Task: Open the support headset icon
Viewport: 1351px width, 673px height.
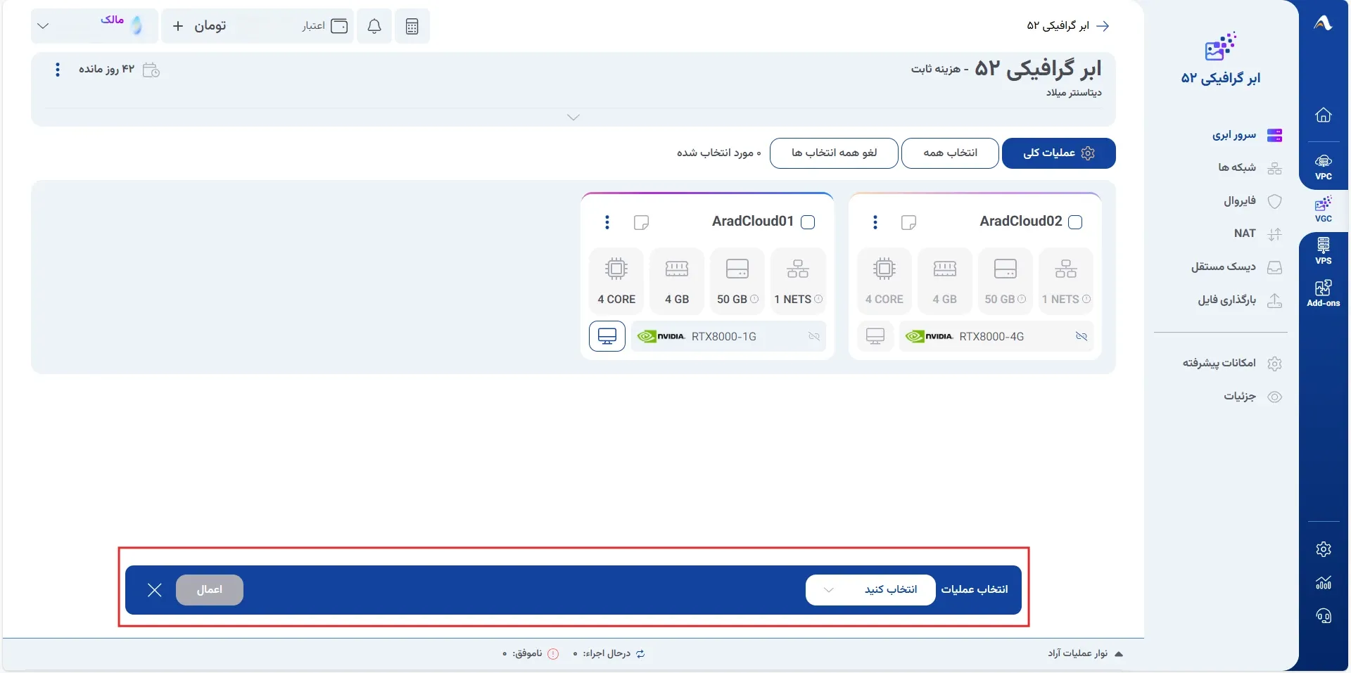Action: 1324,616
